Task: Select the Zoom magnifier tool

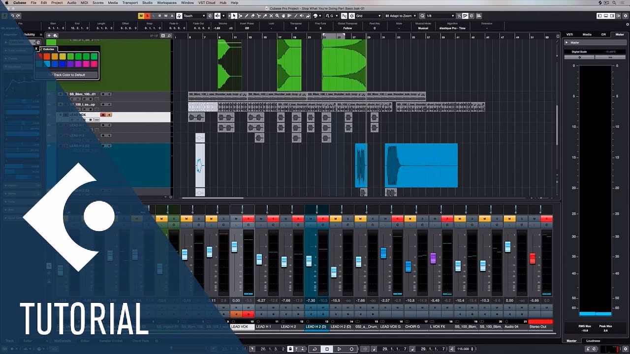Action: point(277,16)
